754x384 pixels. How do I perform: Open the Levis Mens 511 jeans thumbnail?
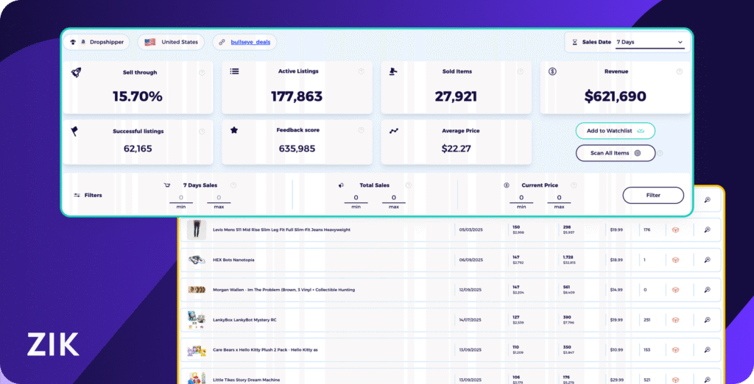point(197,230)
